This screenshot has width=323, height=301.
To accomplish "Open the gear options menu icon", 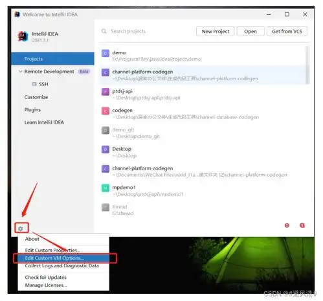I will (x=21, y=229).
